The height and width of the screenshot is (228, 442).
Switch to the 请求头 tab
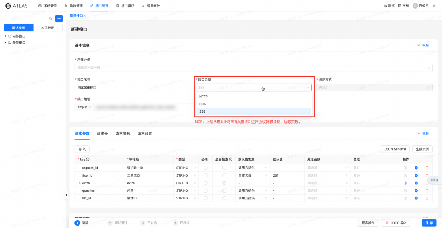coord(102,134)
